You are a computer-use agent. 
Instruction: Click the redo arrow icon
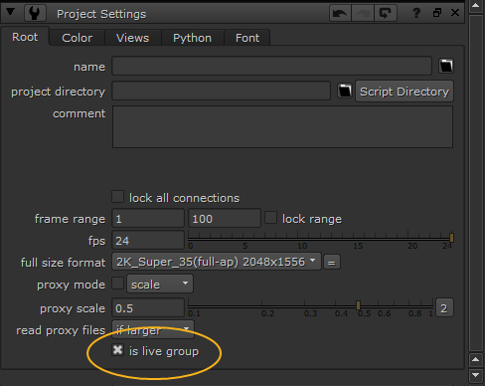pyautogui.click(x=363, y=13)
